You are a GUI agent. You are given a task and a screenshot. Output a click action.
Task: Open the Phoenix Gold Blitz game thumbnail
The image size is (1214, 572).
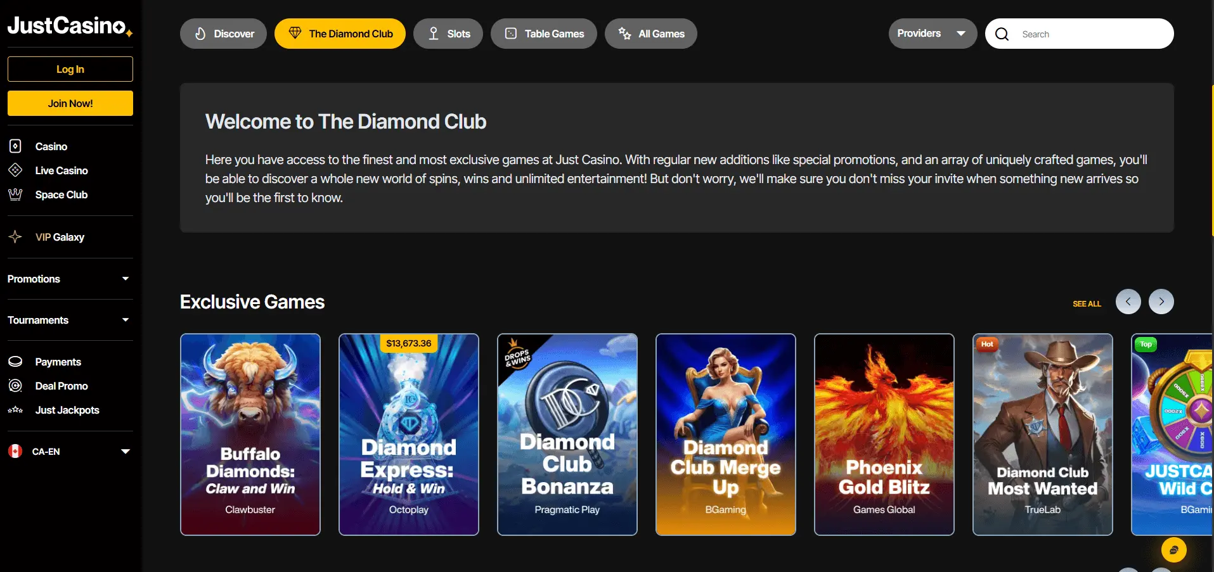[884, 435]
